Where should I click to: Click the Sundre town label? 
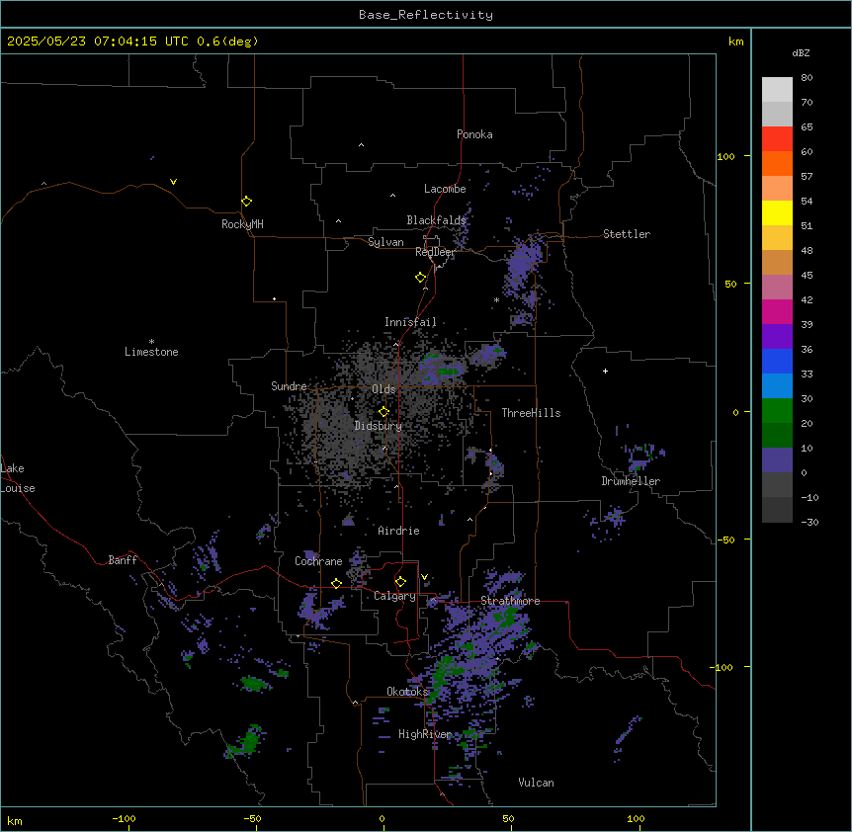click(289, 386)
